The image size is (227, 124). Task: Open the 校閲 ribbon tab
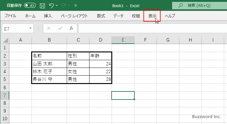click(x=136, y=16)
